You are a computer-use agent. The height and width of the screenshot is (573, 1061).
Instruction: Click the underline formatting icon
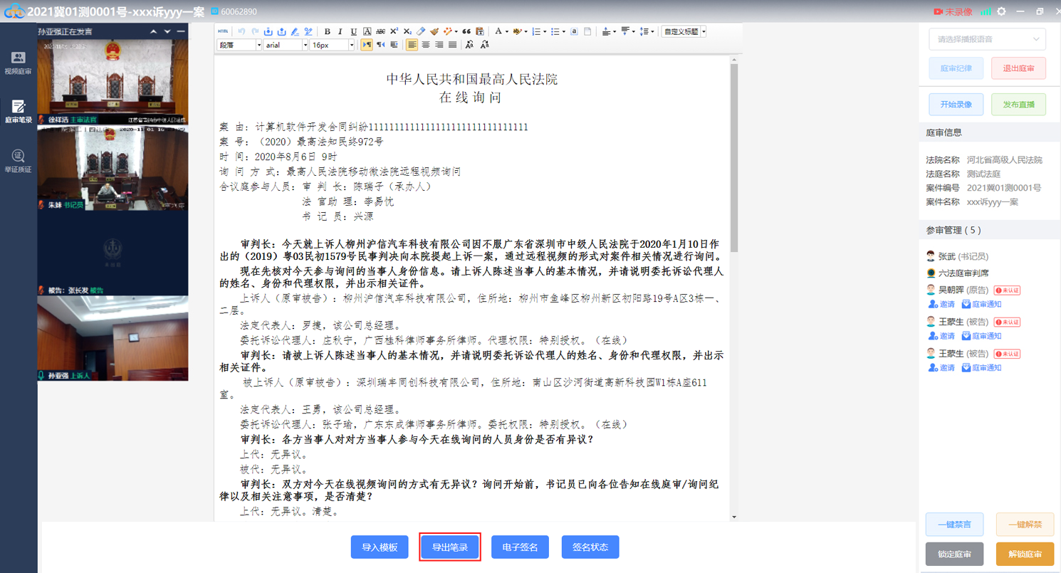(353, 31)
